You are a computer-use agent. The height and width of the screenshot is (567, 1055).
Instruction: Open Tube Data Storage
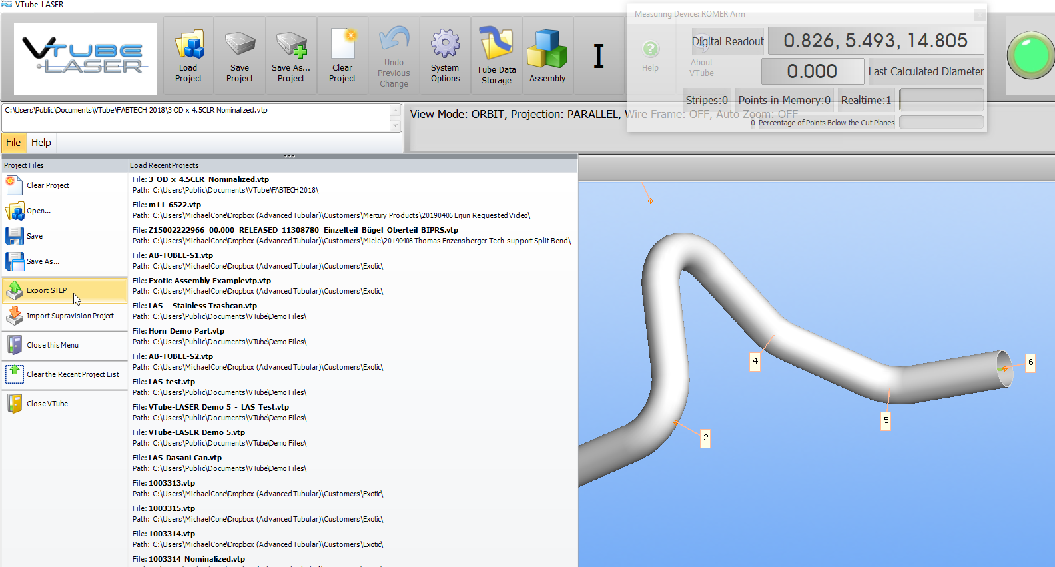pyautogui.click(x=496, y=56)
